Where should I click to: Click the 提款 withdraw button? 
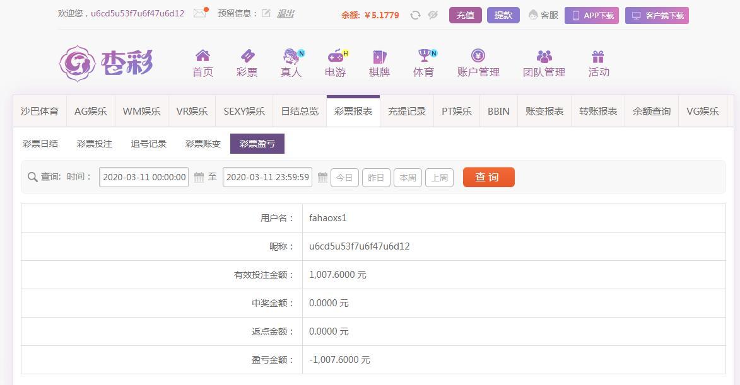pos(503,15)
